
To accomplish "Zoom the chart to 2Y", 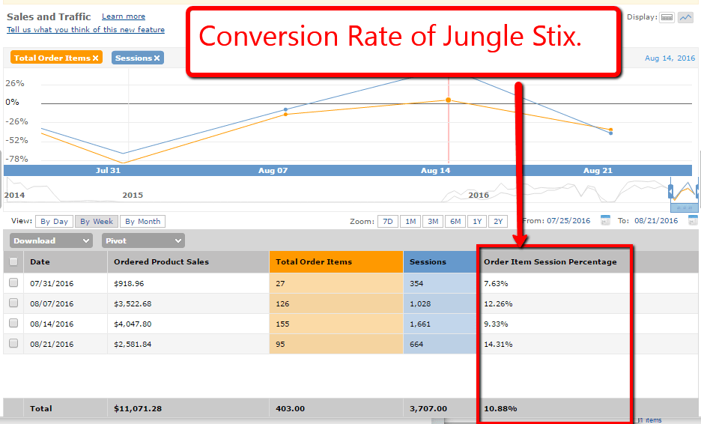I will click(498, 222).
